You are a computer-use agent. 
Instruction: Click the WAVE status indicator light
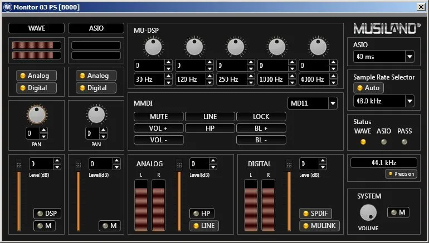click(x=363, y=142)
